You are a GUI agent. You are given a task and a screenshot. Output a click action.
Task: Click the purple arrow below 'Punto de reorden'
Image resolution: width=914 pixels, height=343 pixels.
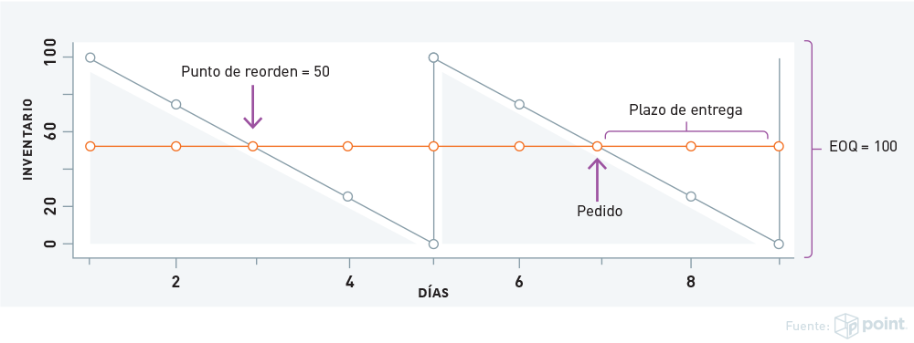click(x=253, y=107)
